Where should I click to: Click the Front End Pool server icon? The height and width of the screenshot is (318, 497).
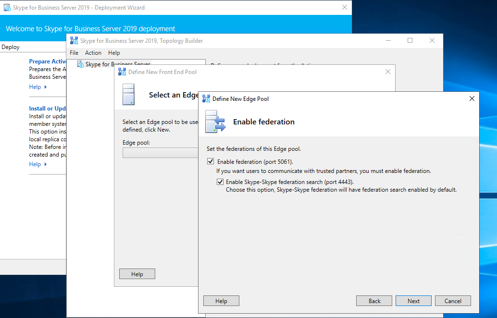[x=128, y=95]
